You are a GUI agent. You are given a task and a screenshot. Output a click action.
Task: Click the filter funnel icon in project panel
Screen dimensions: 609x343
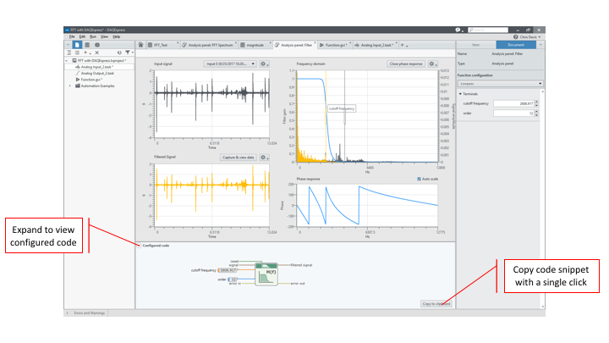coord(129,53)
